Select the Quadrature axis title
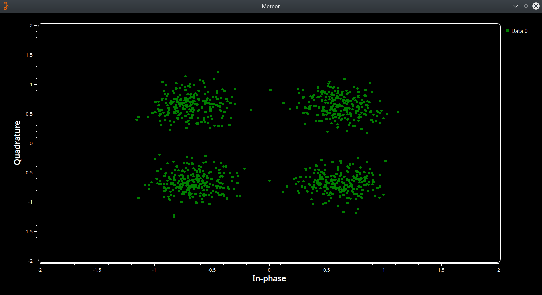Image resolution: width=542 pixels, height=295 pixels. pos(17,143)
